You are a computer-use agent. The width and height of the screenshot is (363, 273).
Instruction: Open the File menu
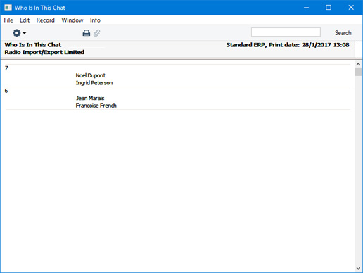point(8,20)
